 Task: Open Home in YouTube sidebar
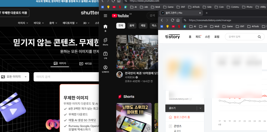pyautogui.click(x=105, y=28)
